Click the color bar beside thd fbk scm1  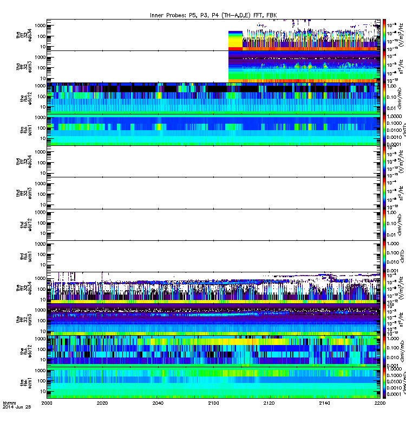tap(384, 256)
